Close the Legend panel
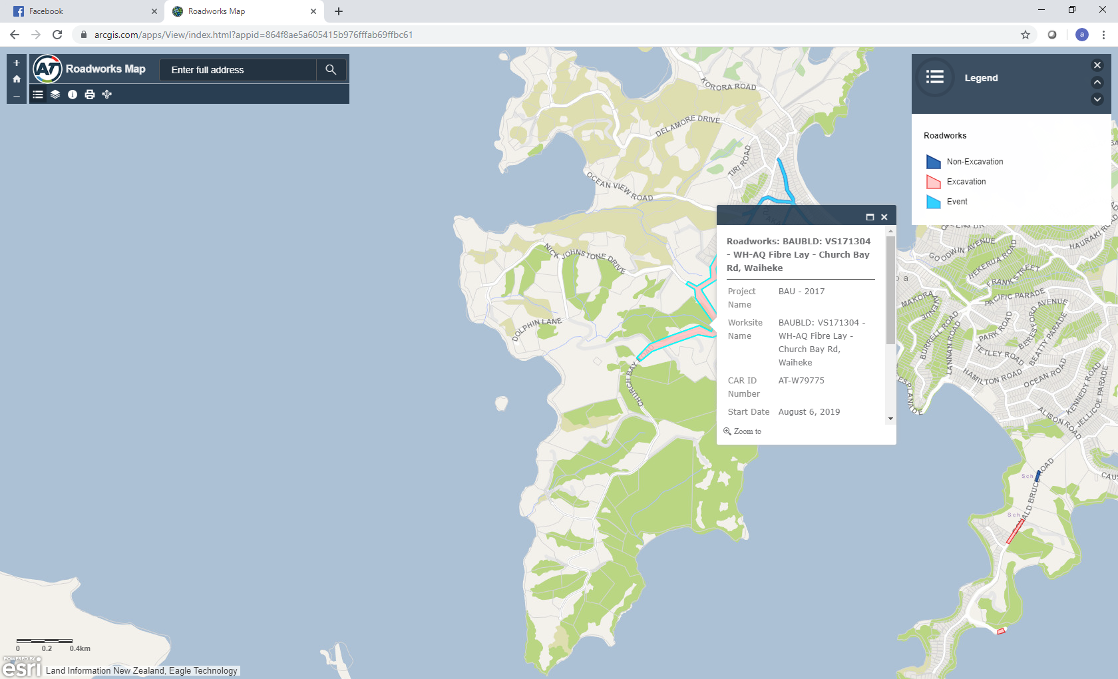The height and width of the screenshot is (679, 1118). pyautogui.click(x=1097, y=65)
